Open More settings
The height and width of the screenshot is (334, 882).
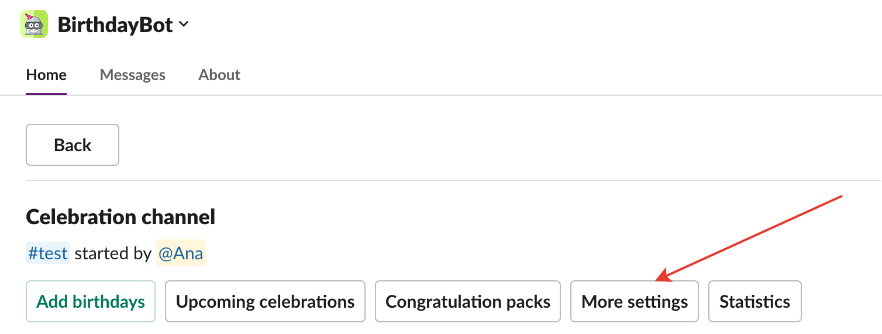tap(635, 301)
